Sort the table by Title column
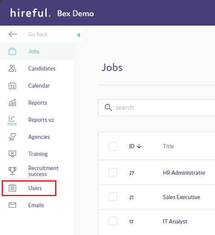215x235 pixels. pos(168,146)
